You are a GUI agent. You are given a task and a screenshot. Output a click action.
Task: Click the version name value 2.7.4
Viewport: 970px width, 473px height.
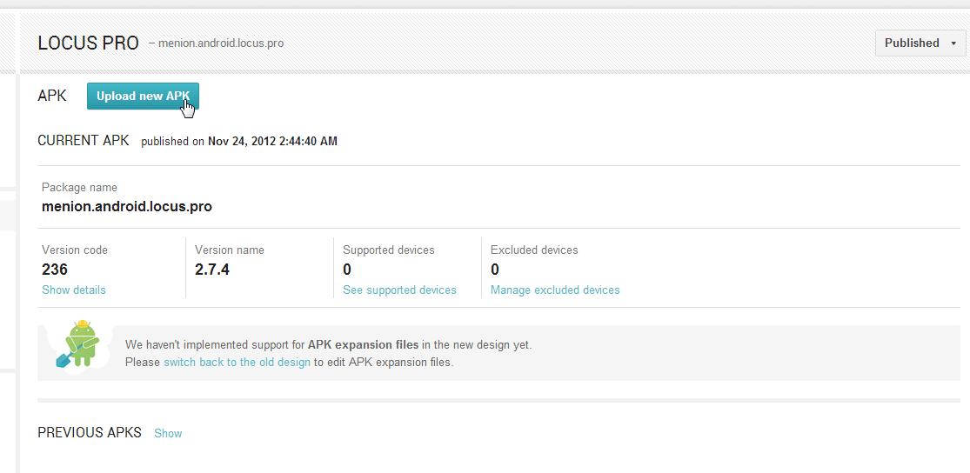click(212, 270)
